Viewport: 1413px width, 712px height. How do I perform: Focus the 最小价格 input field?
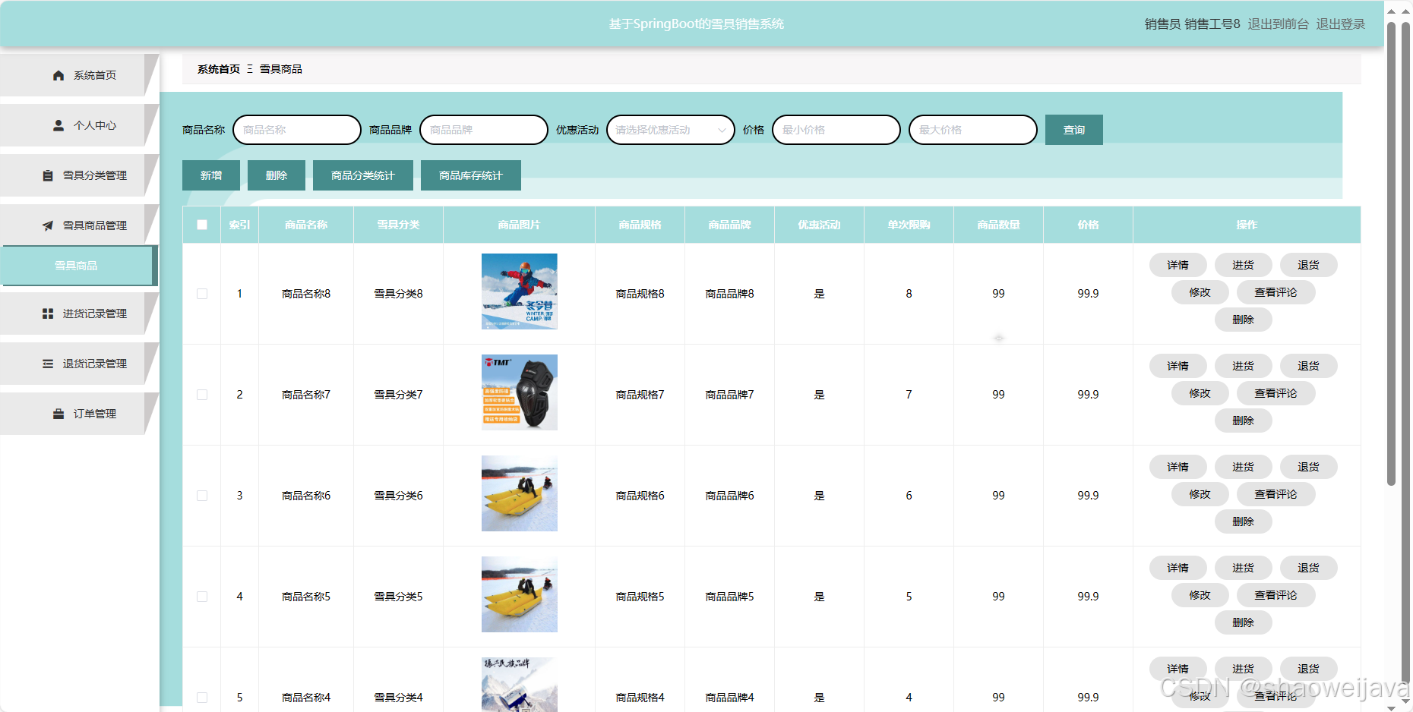836,130
